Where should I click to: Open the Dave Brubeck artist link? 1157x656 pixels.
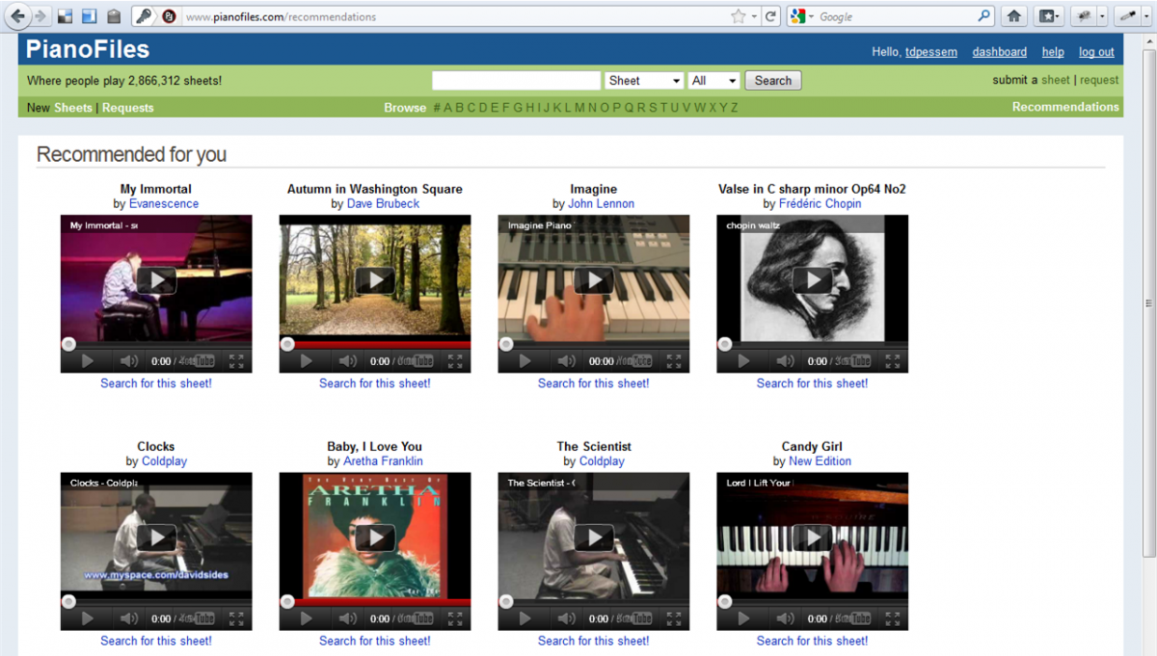(x=383, y=204)
